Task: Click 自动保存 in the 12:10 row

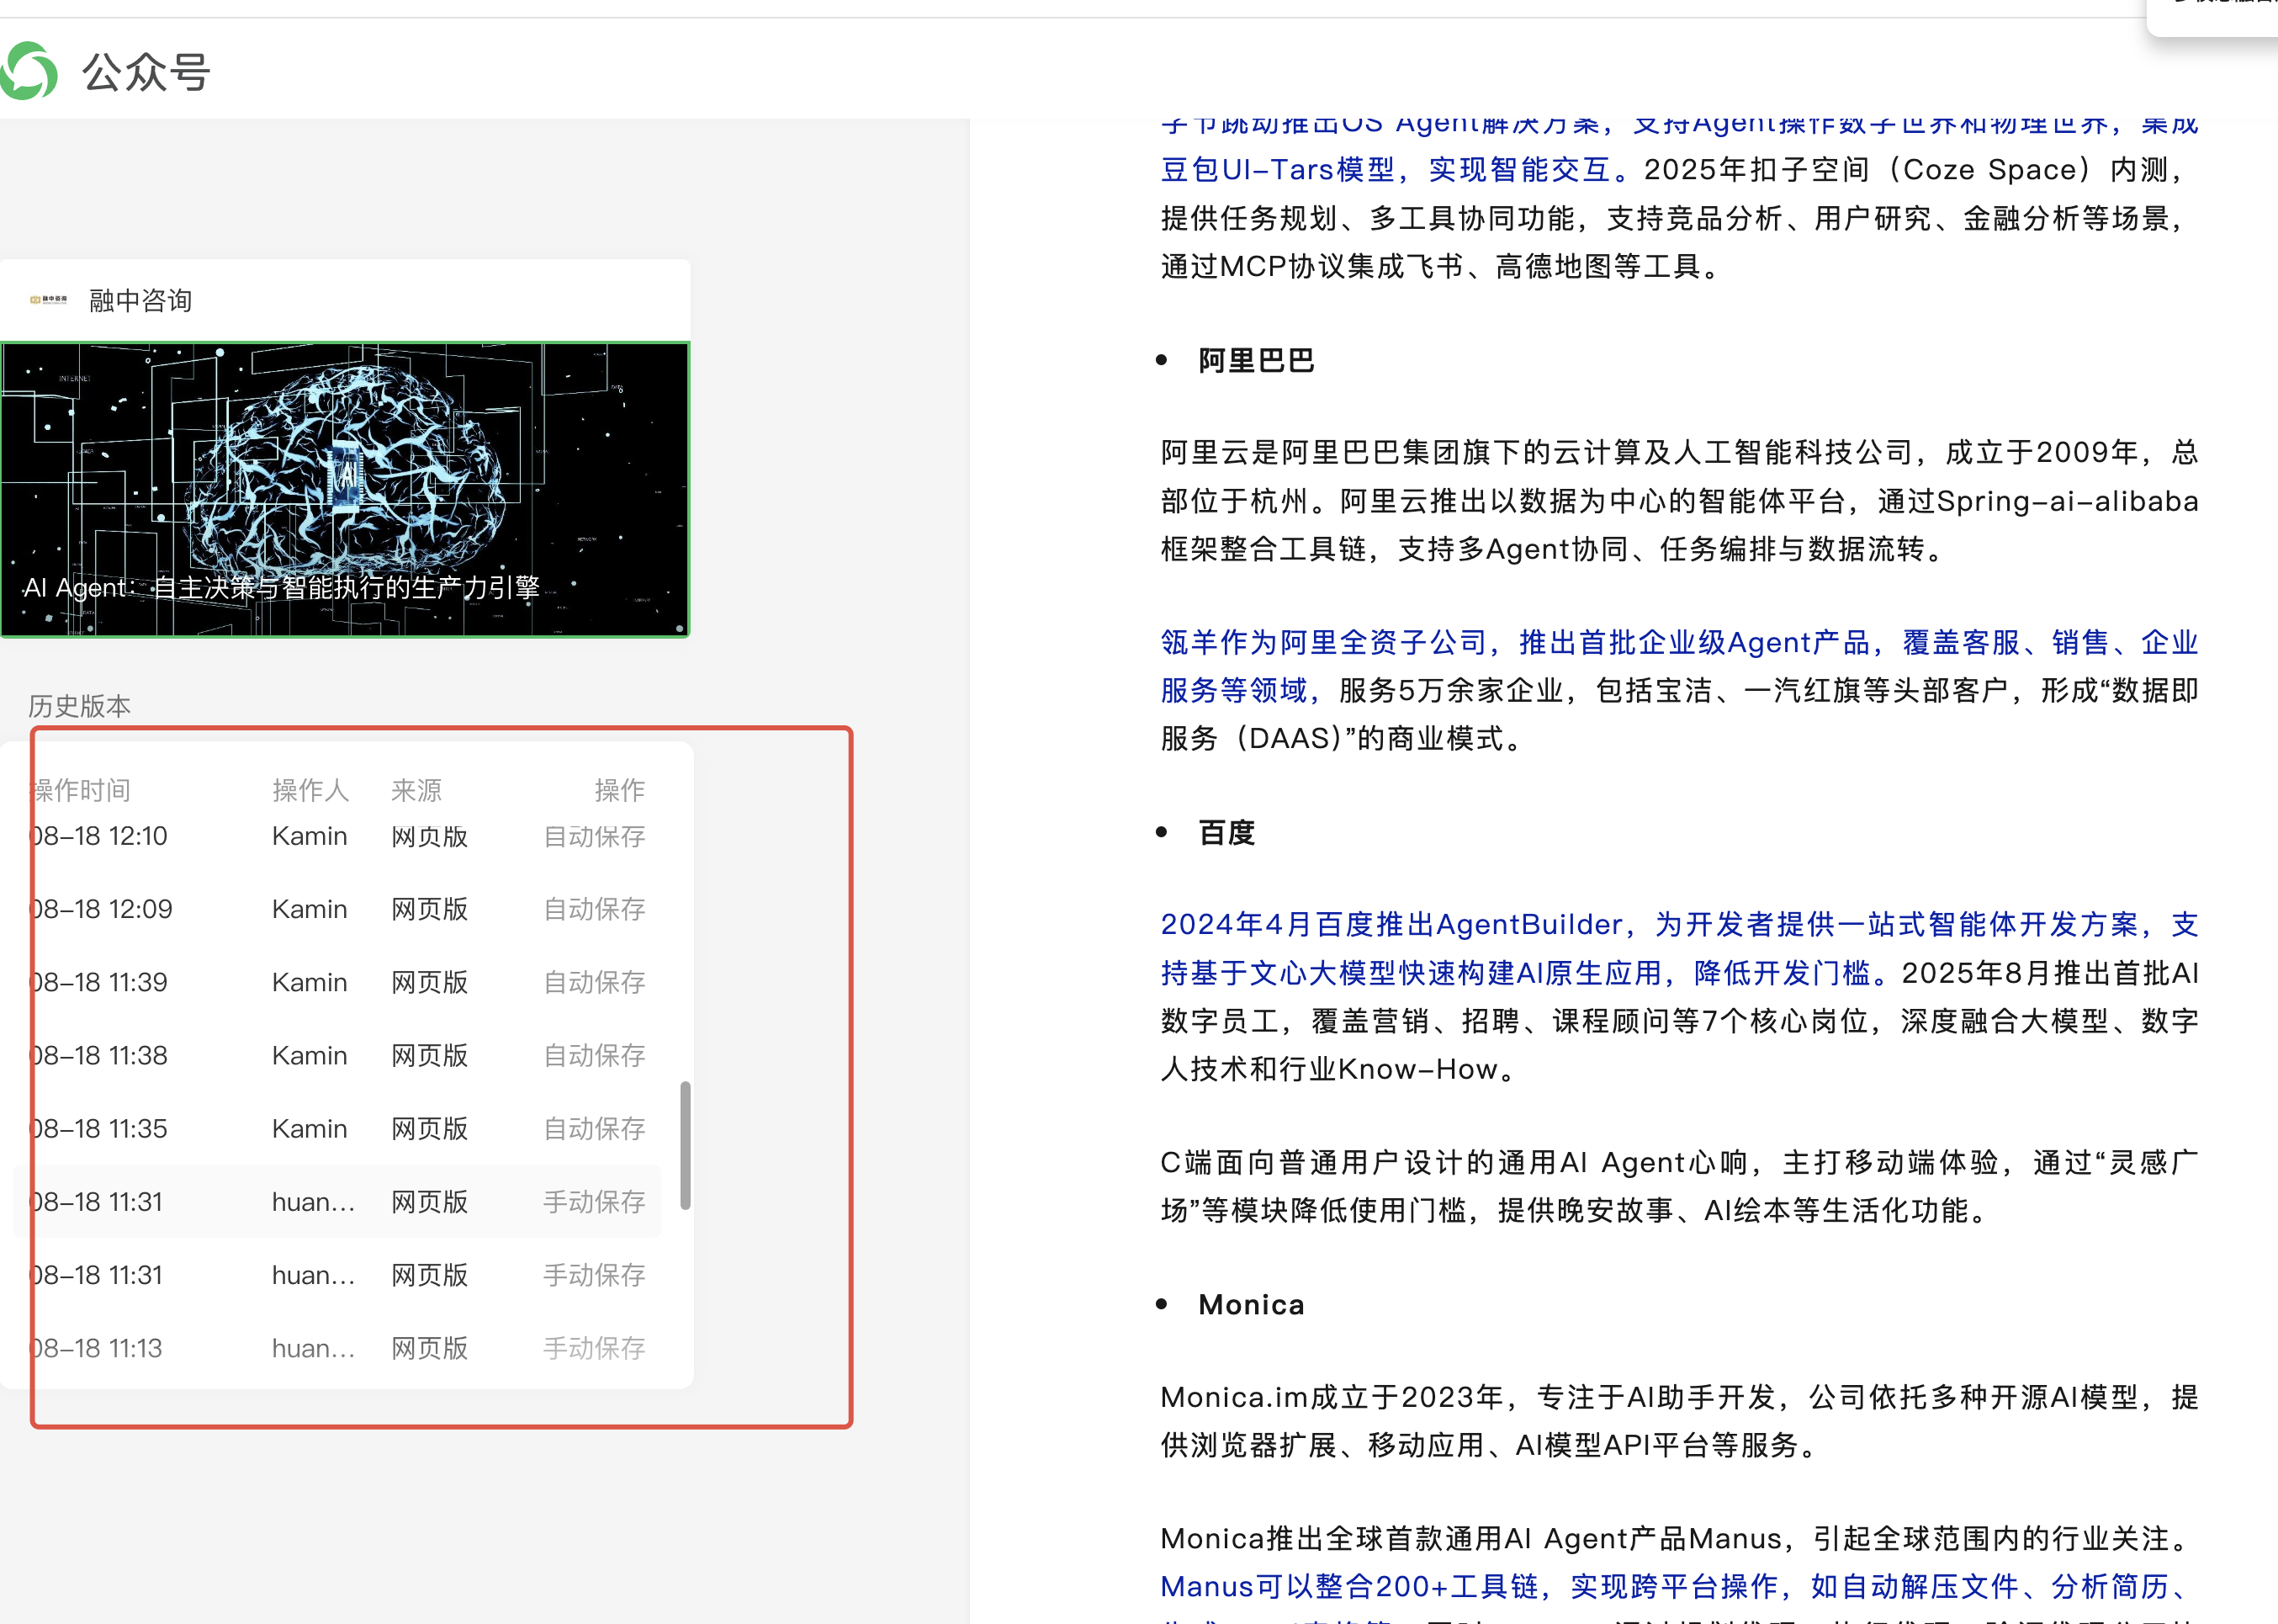Action: tap(594, 836)
